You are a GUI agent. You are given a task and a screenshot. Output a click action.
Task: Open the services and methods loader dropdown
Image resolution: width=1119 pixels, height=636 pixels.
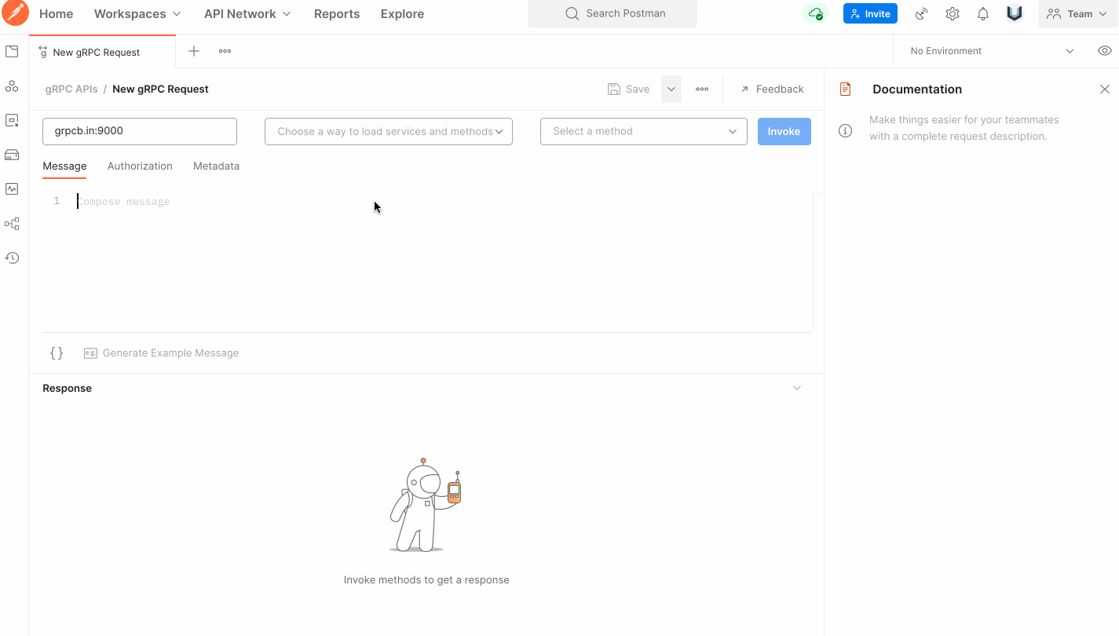click(388, 131)
